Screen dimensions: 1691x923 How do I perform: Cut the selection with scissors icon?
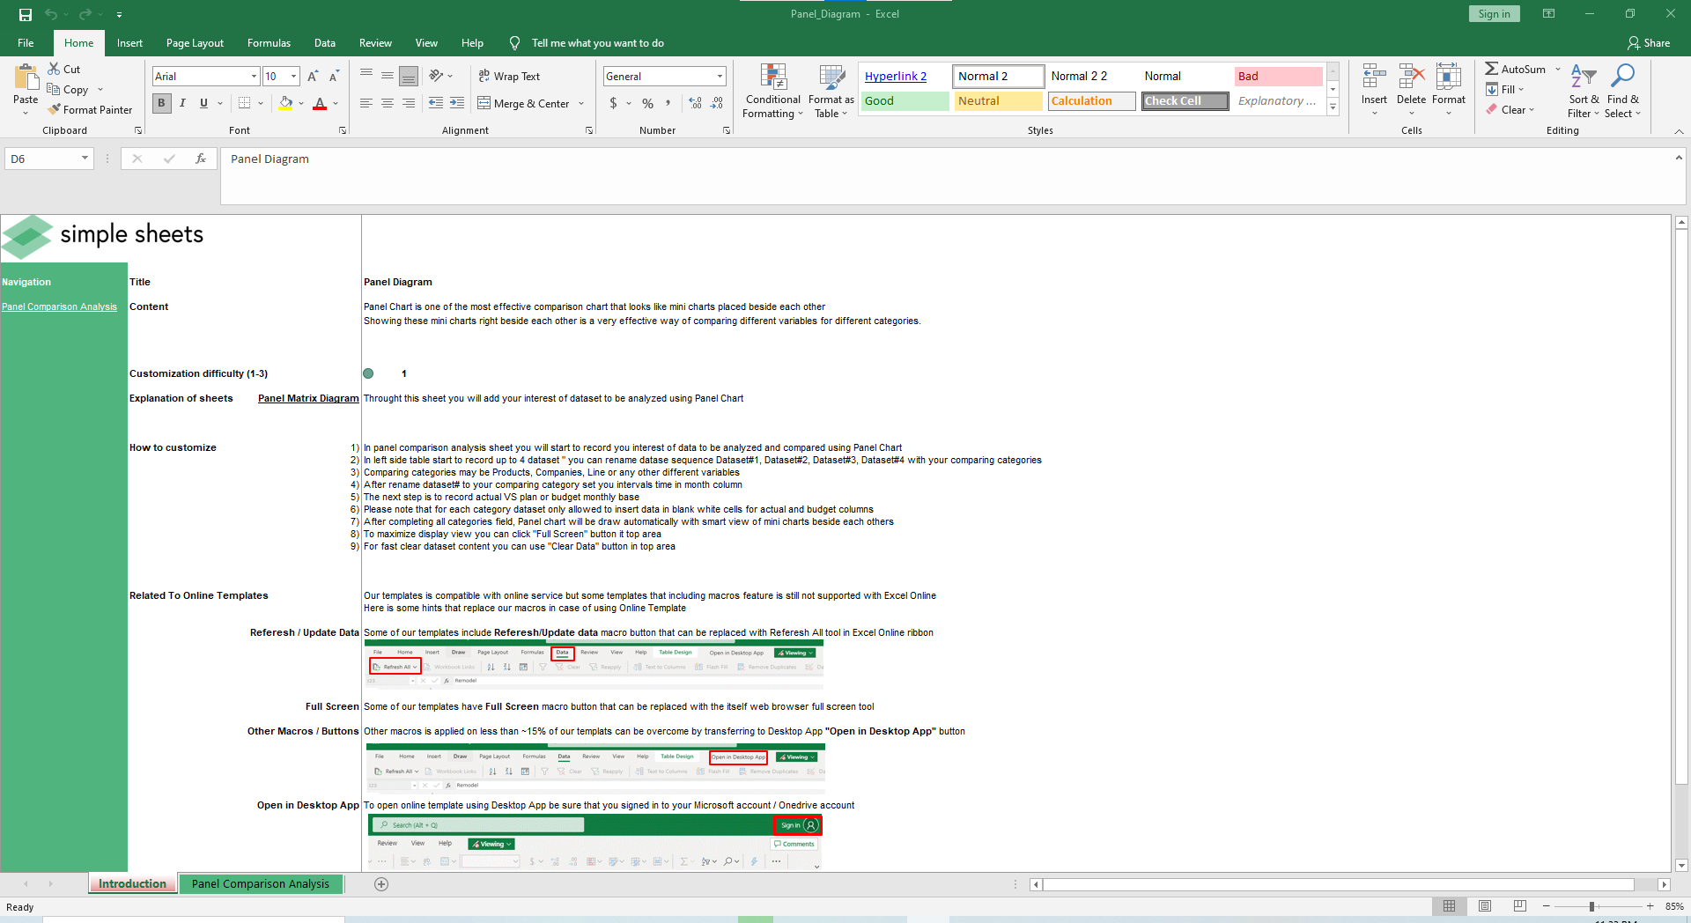[64, 69]
